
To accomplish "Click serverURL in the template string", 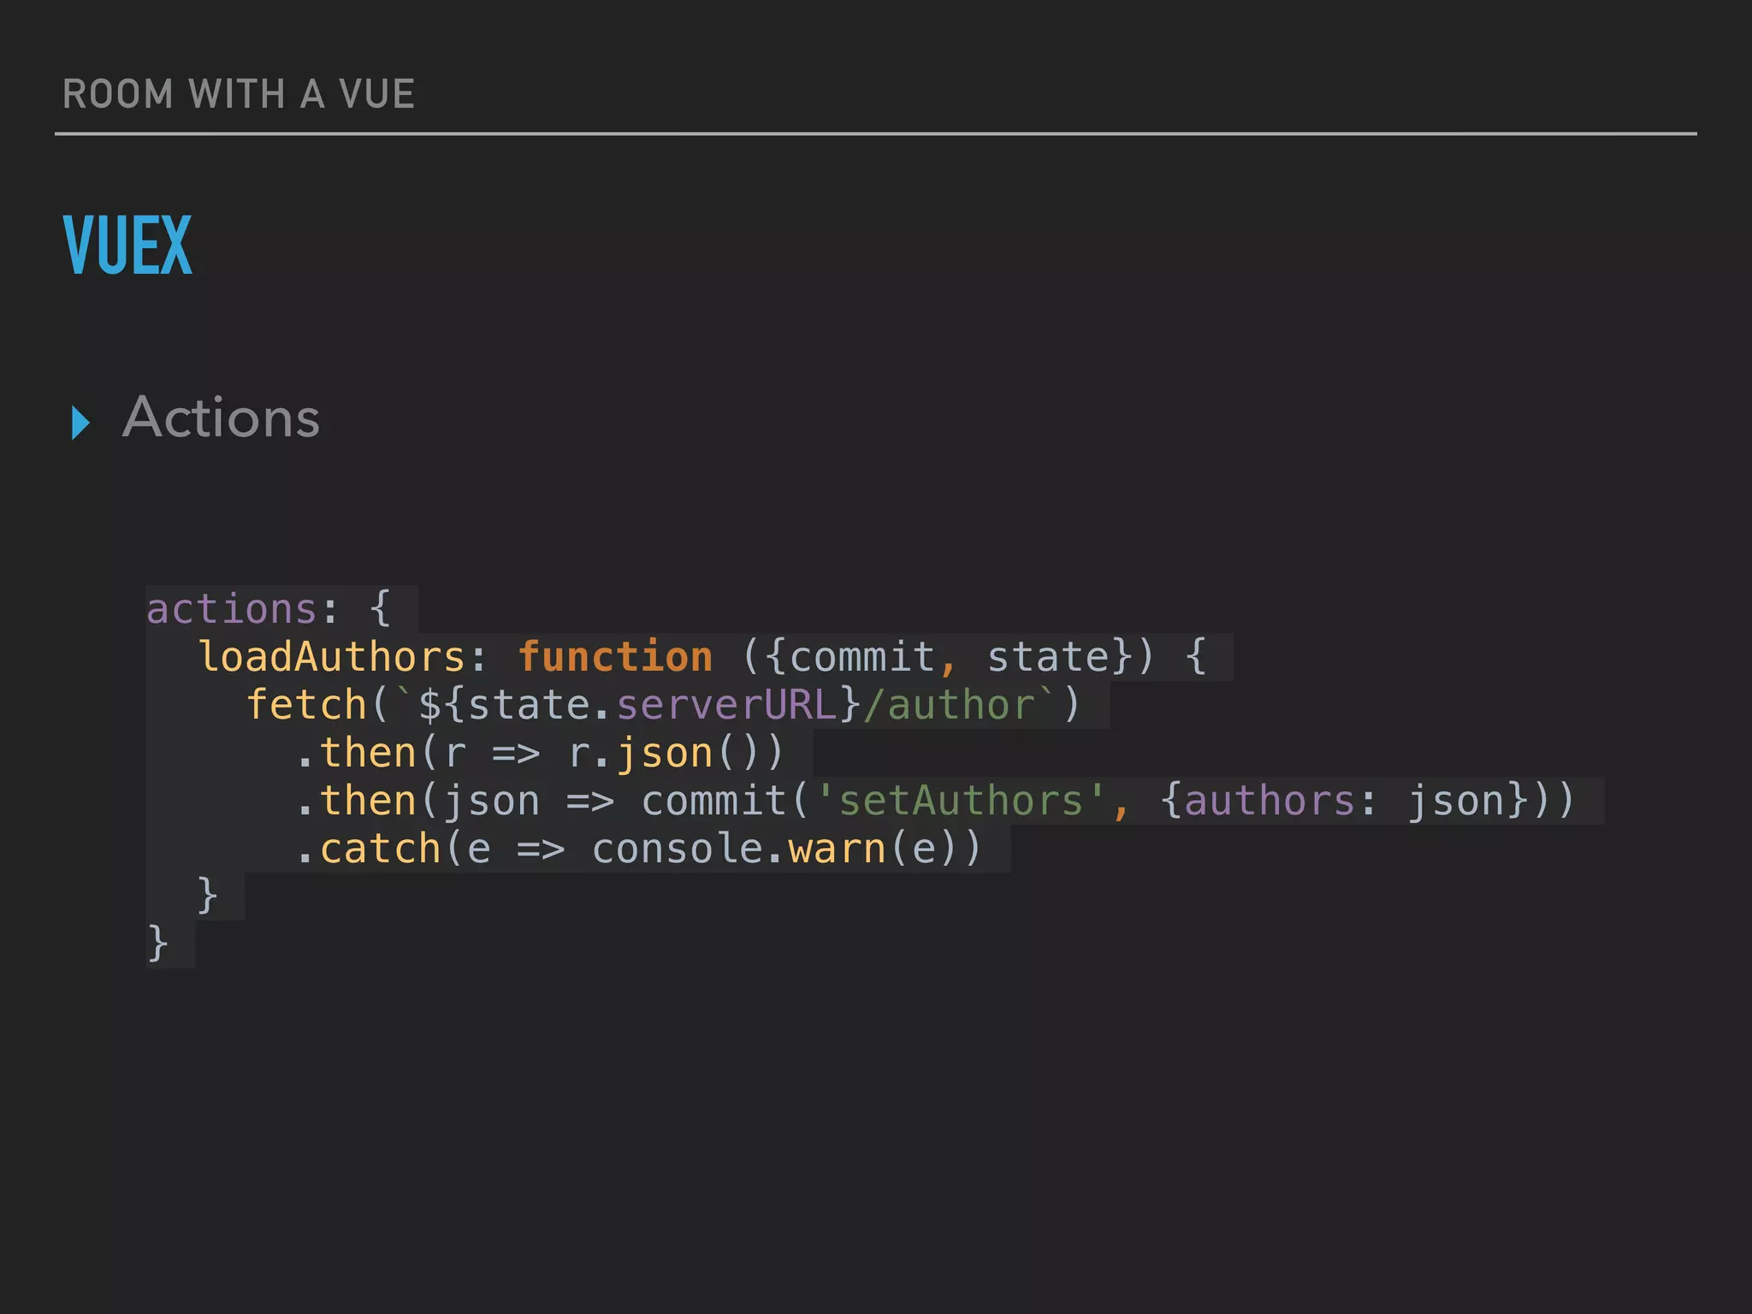I will [725, 705].
